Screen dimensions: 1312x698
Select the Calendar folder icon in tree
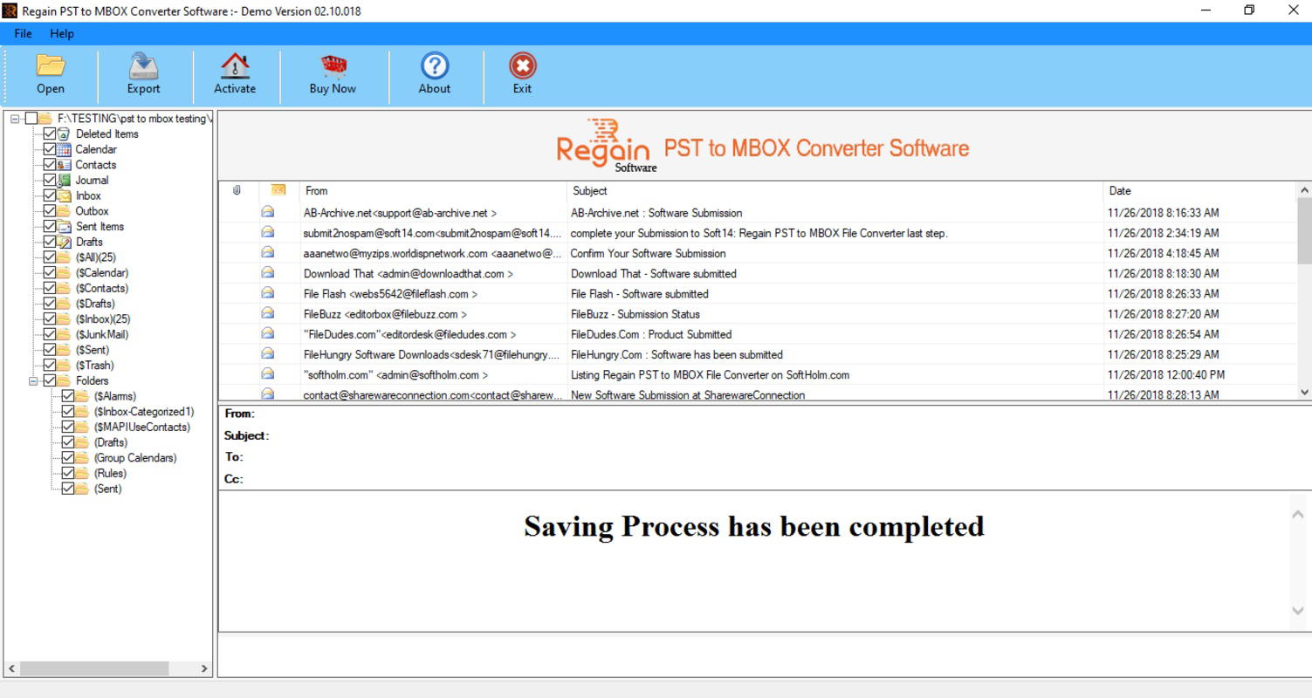point(64,149)
